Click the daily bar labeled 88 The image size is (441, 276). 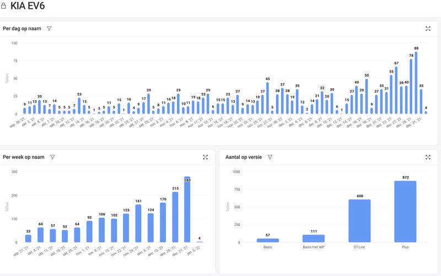click(x=416, y=83)
